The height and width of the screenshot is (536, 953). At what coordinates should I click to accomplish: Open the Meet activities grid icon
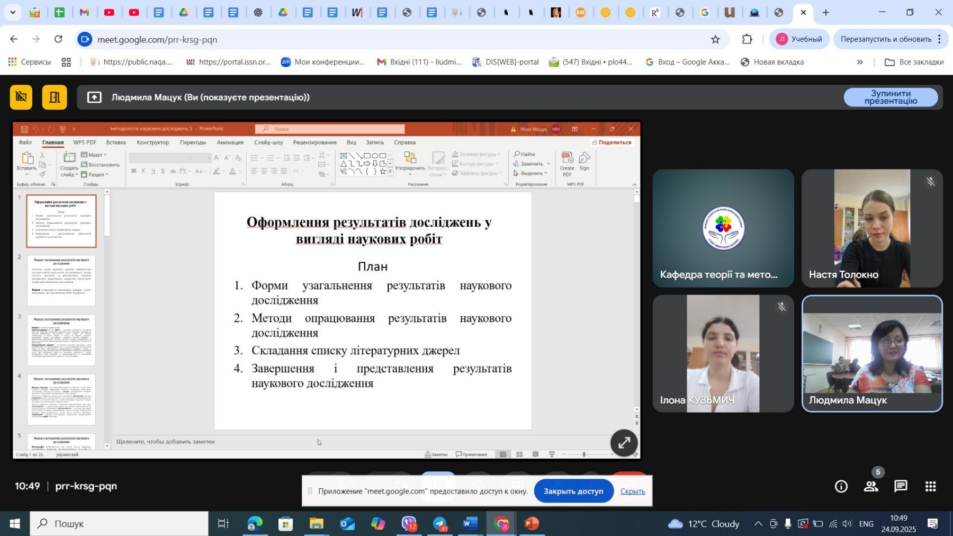[x=930, y=486]
